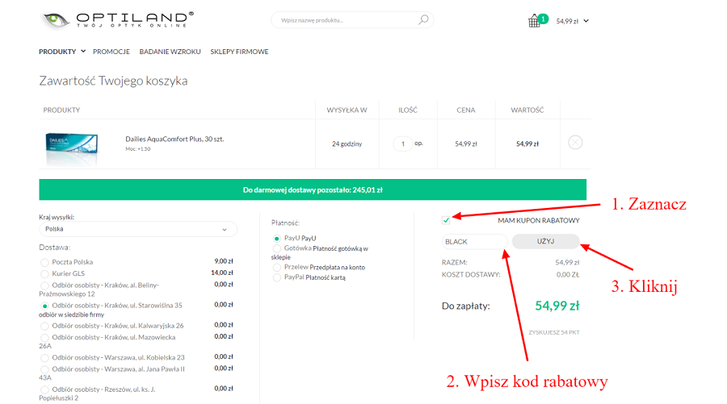Select Poczta Polska delivery option

(44, 262)
